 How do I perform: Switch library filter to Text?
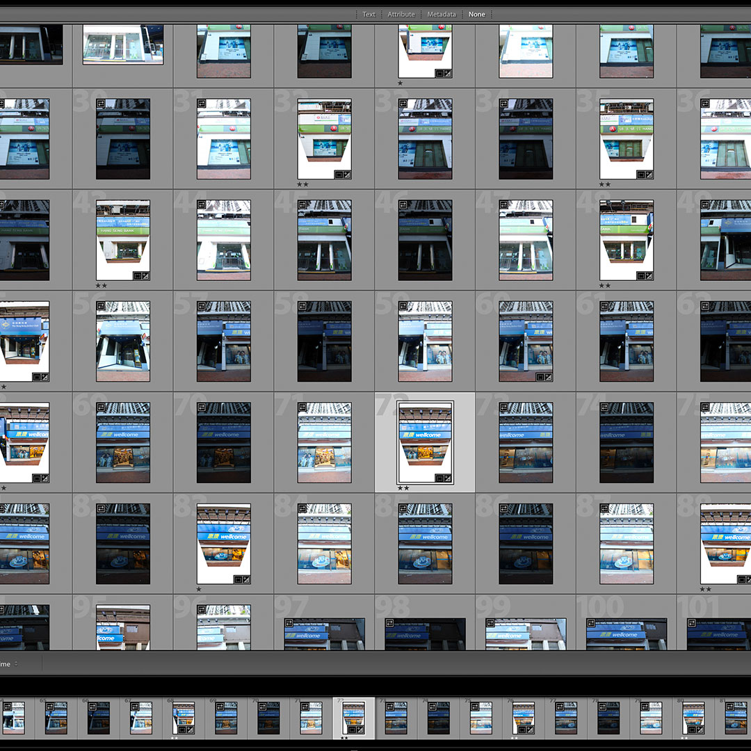click(369, 14)
